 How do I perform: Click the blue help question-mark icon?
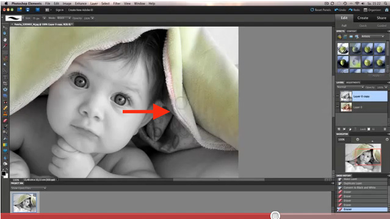click(38, 10)
